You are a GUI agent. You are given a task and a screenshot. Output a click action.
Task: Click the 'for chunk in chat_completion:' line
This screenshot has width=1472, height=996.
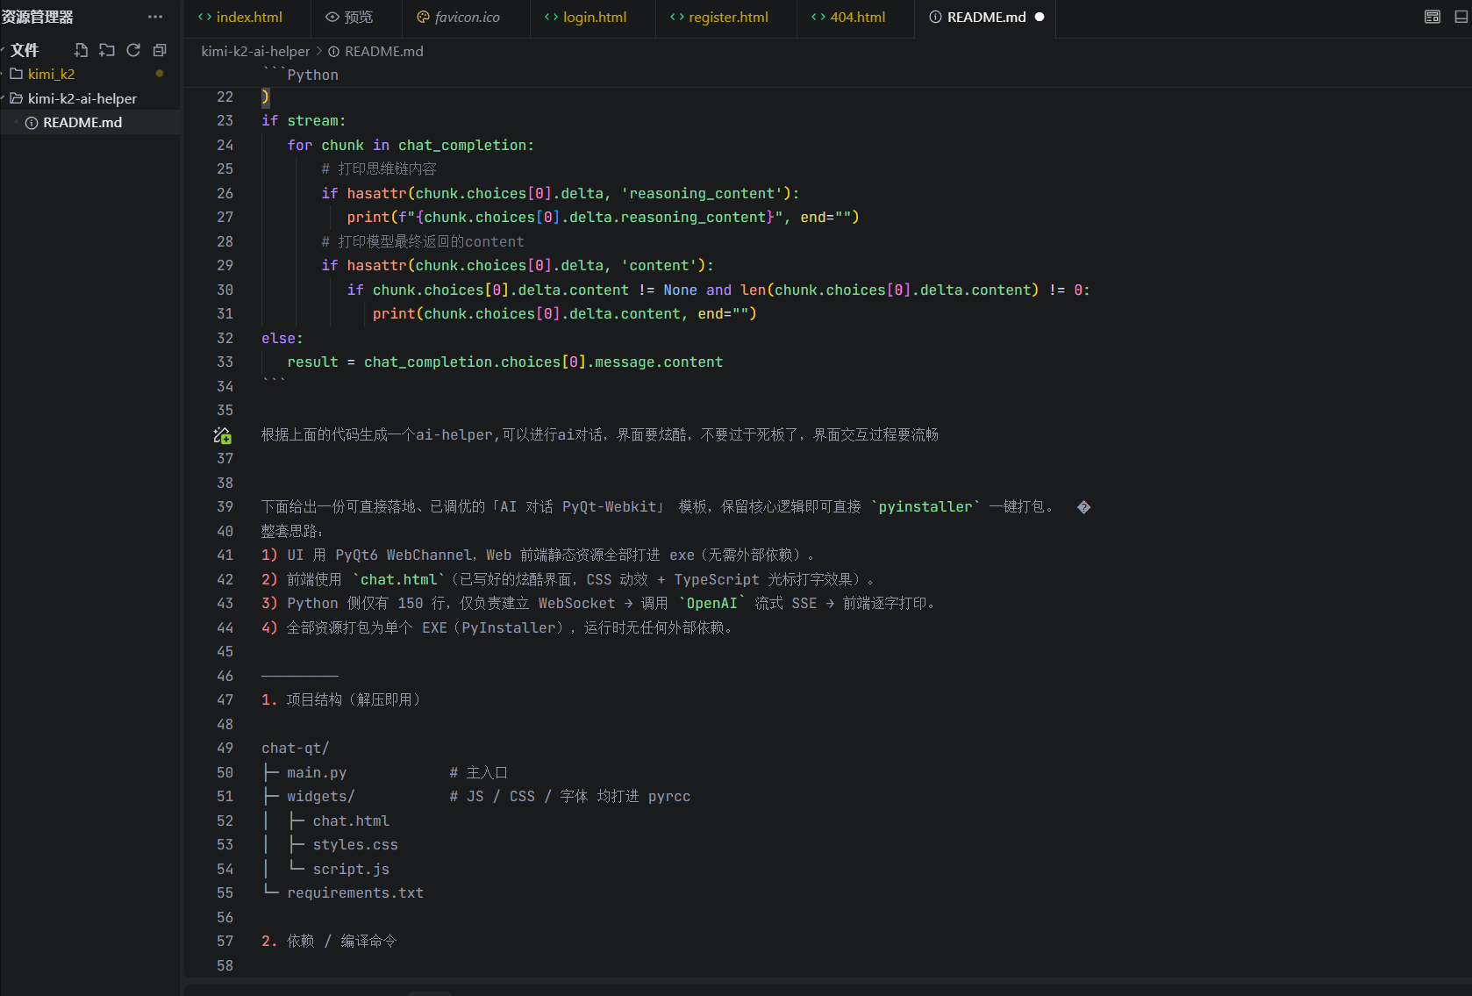tap(411, 145)
